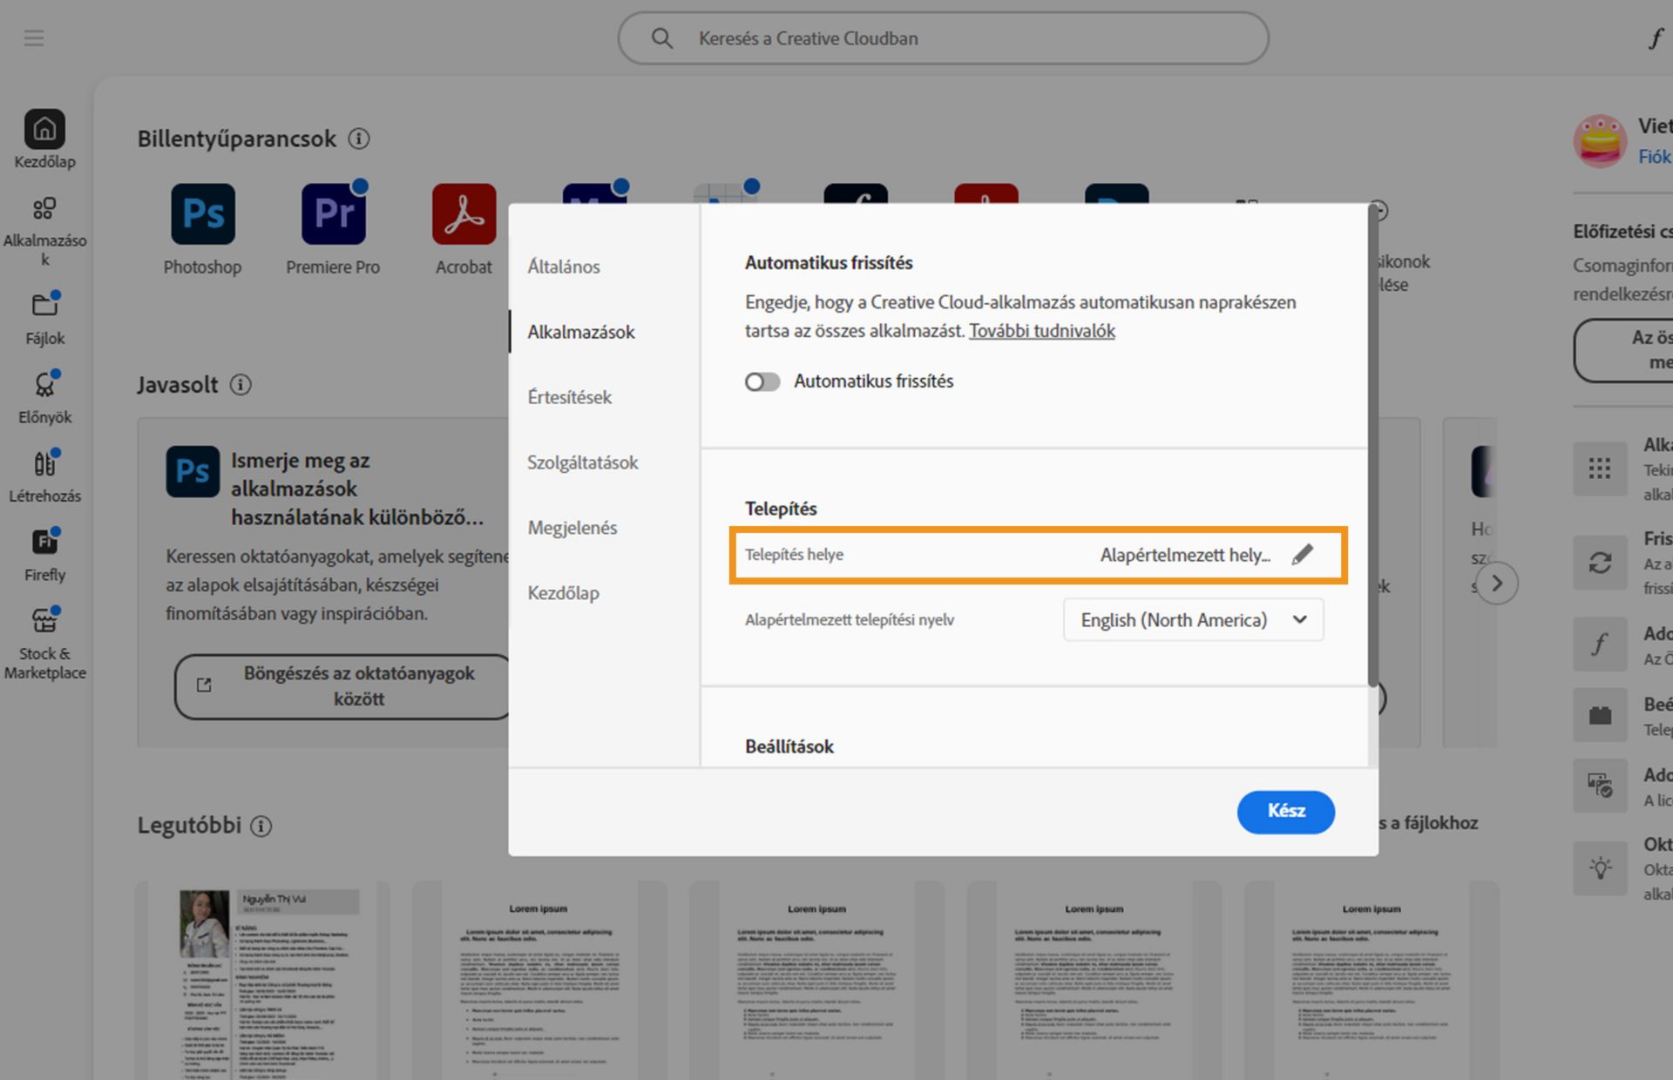Switch to Értesítések settings tab

coord(569,397)
